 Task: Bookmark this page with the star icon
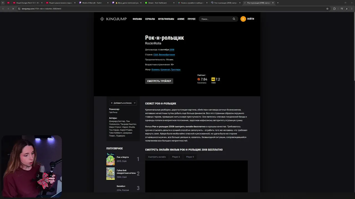pos(327,9)
